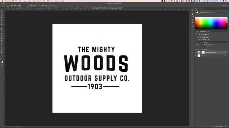The height and width of the screenshot is (128, 229).
Task: Click foreground color swatch in Color panel
Action: tap(196, 11)
